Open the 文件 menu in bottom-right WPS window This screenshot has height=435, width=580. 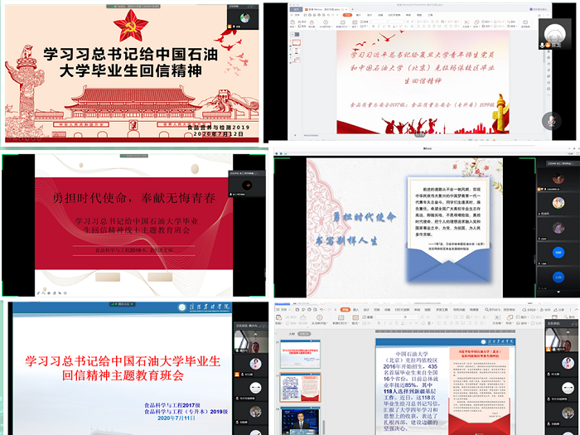click(284, 309)
